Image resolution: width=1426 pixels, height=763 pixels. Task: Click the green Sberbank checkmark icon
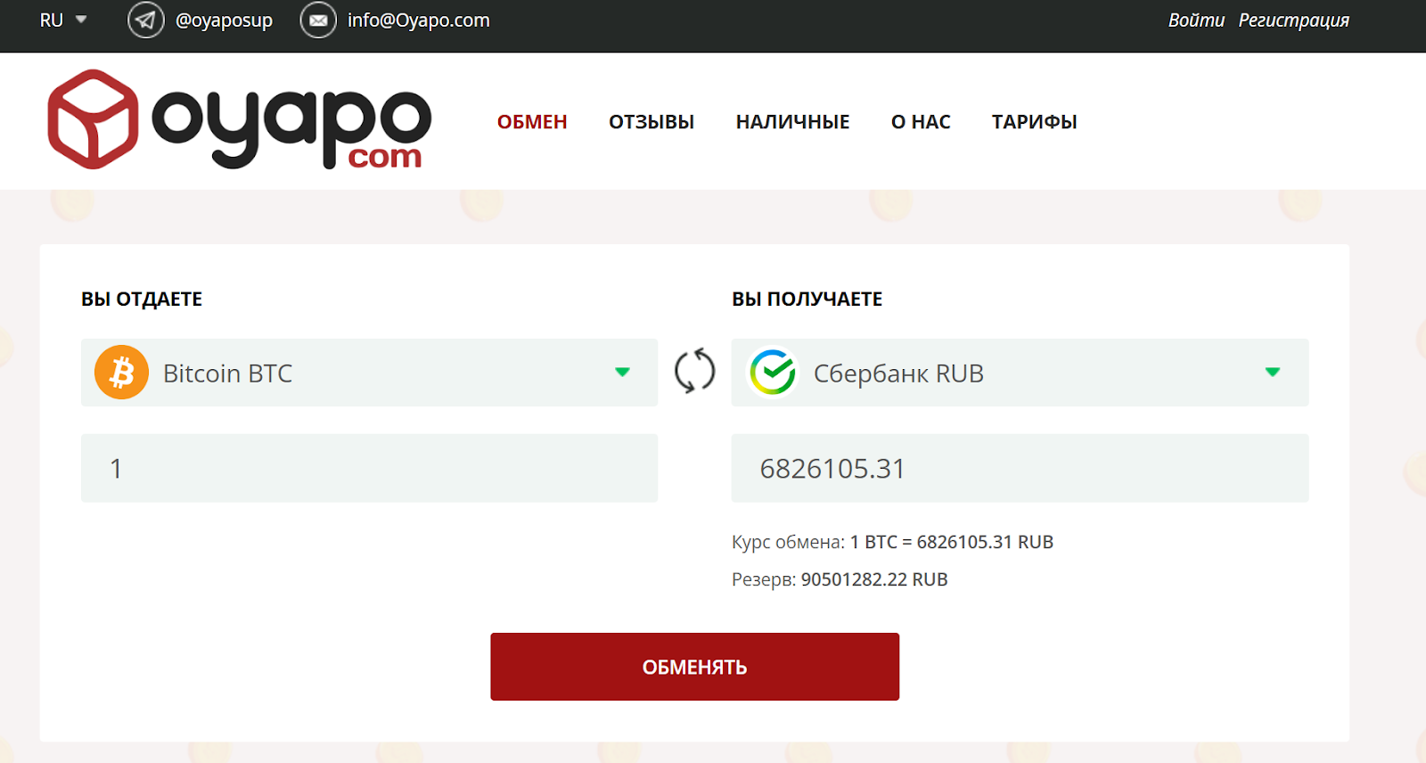click(x=773, y=373)
